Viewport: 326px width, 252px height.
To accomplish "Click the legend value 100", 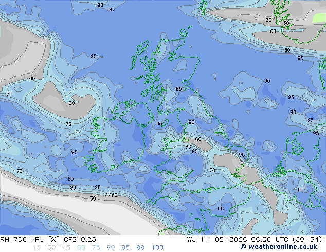I will pyautogui.click(x=157, y=248).
